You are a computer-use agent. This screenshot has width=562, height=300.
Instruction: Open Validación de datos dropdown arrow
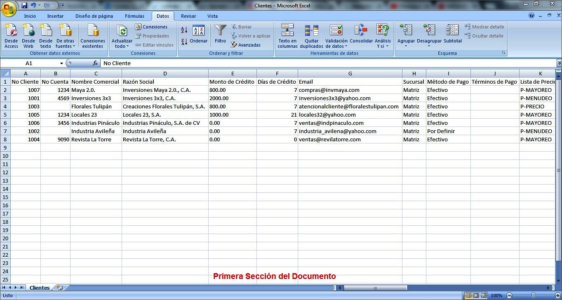(346, 47)
